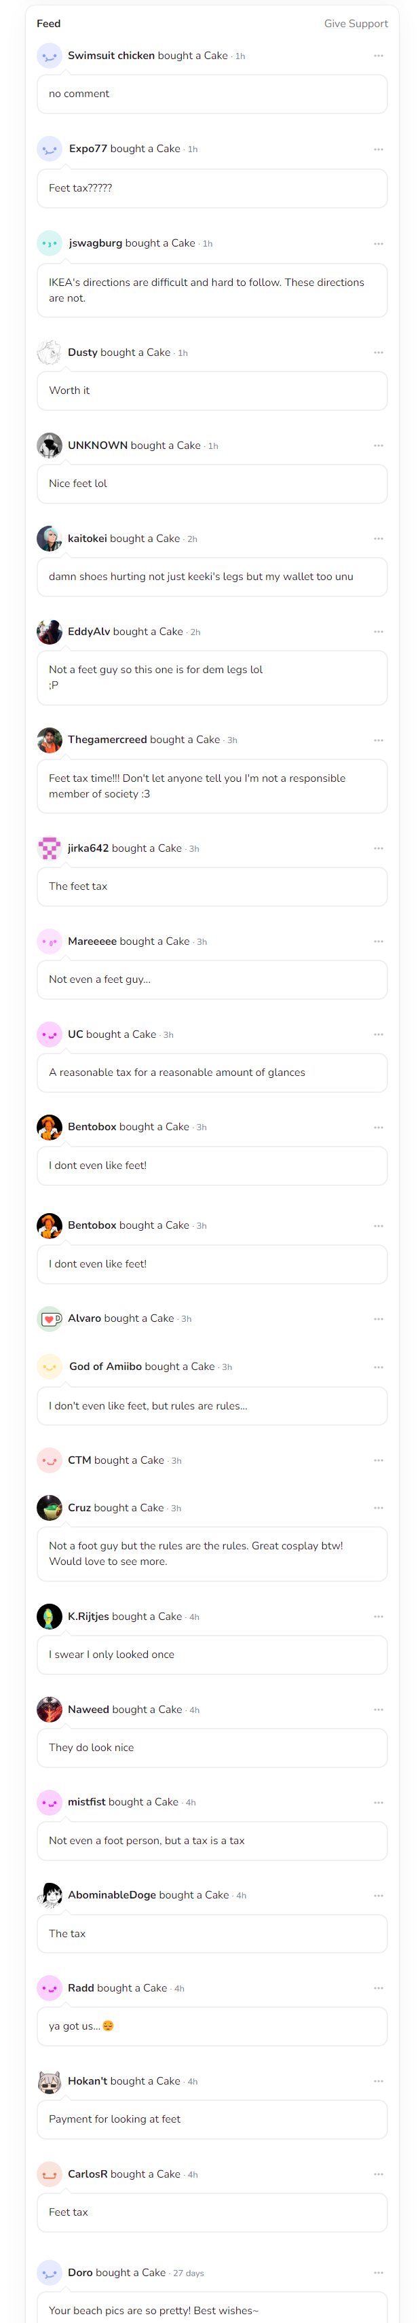
Task: Click K.Rijtjes' avatar icon
Action: click(x=50, y=1617)
